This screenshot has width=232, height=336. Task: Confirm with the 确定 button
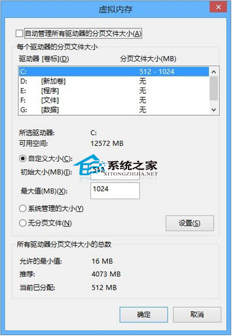click(144, 315)
